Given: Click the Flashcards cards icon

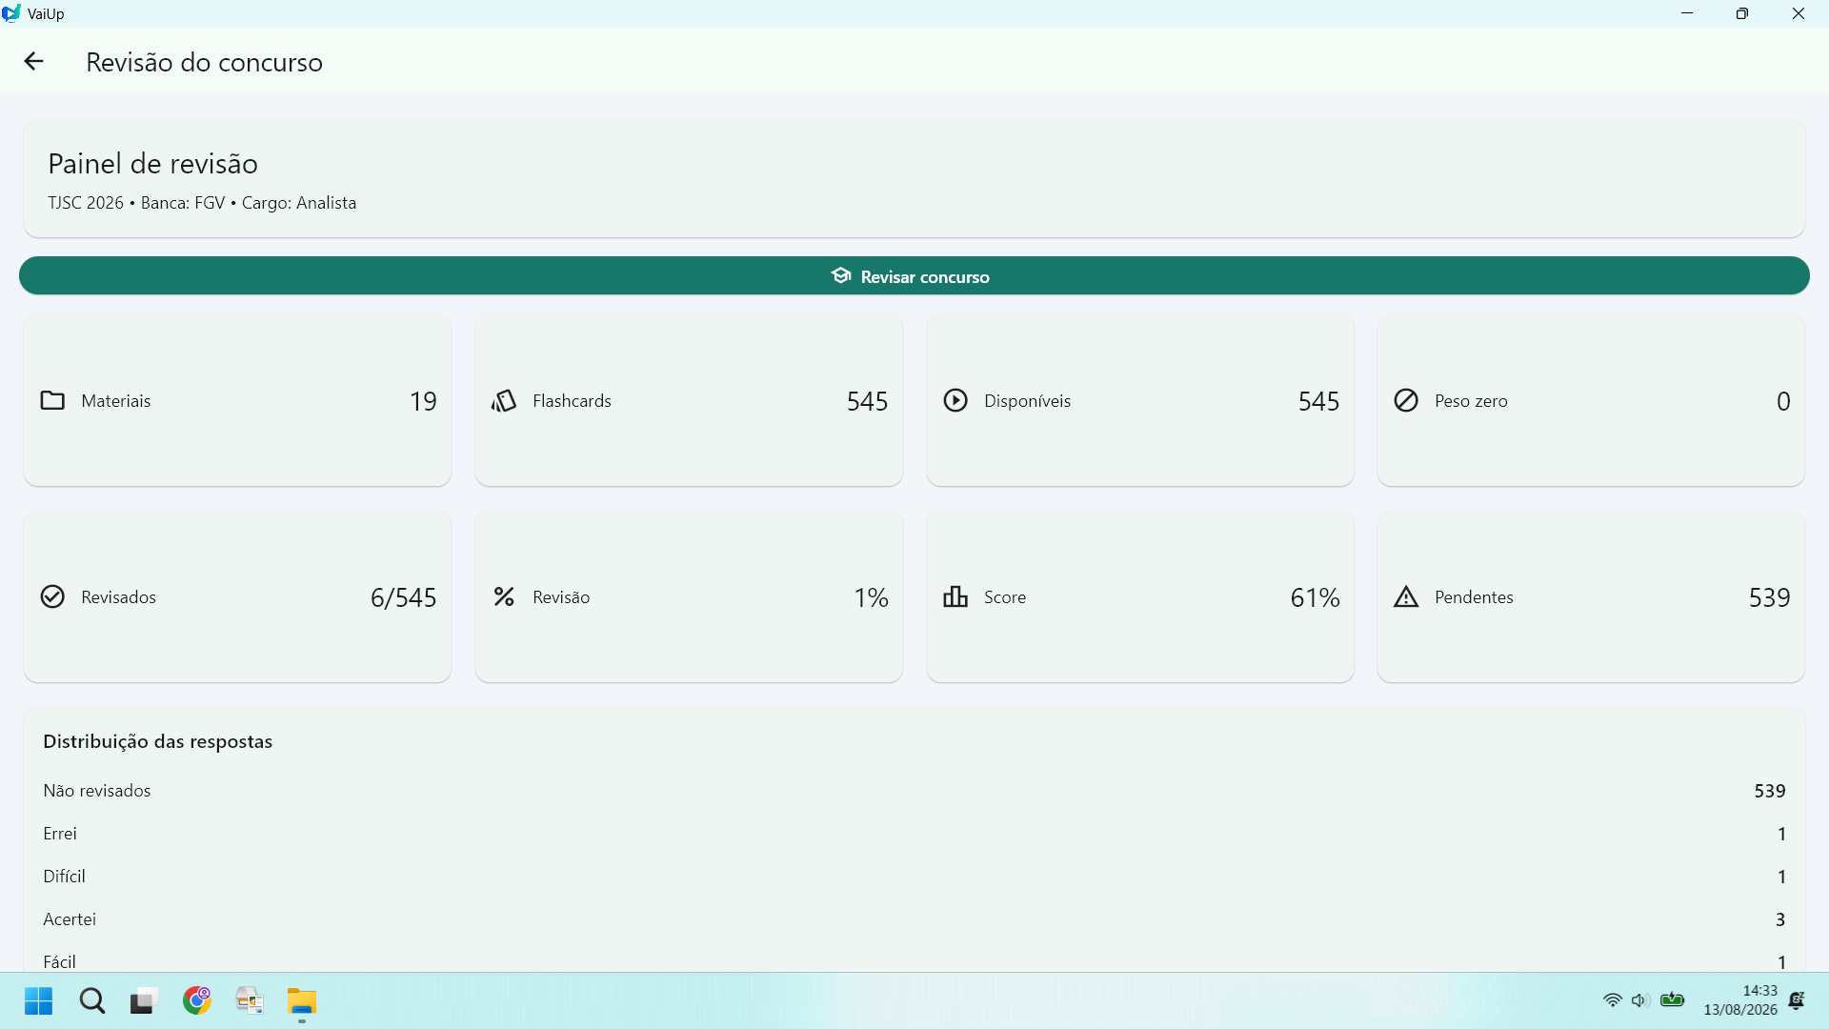Looking at the screenshot, I should (x=504, y=401).
